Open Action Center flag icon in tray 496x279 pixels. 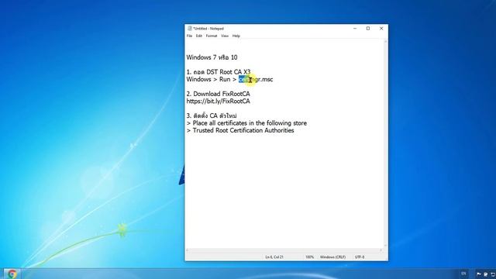(x=479, y=274)
